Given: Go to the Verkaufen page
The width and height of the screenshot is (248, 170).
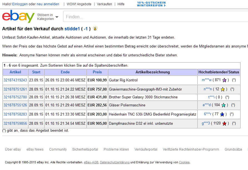Looking at the screenshot, I should pos(104,4).
